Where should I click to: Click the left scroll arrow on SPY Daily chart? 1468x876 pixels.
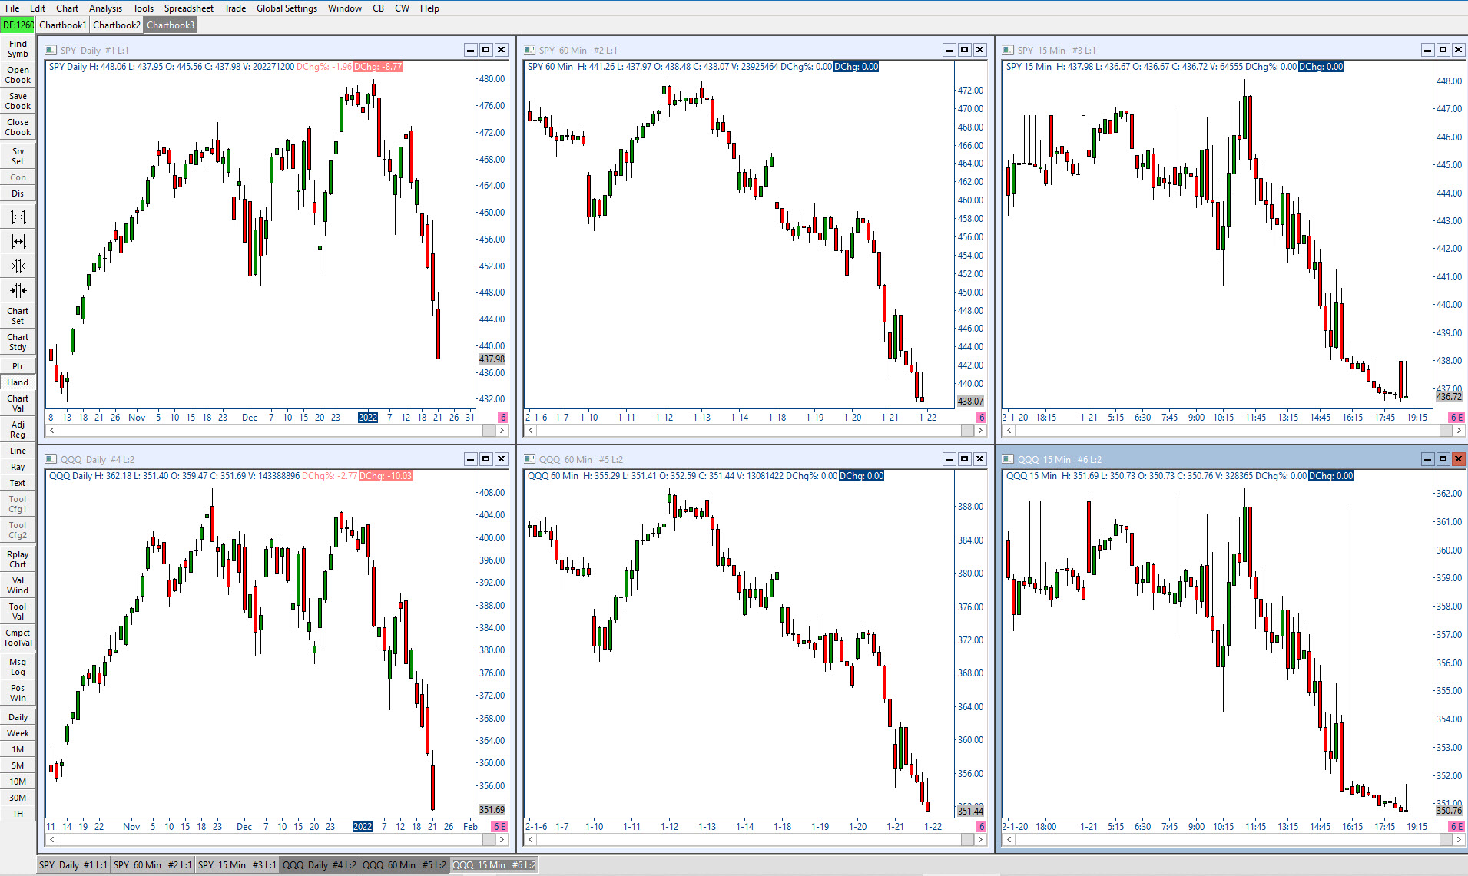pyautogui.click(x=51, y=431)
